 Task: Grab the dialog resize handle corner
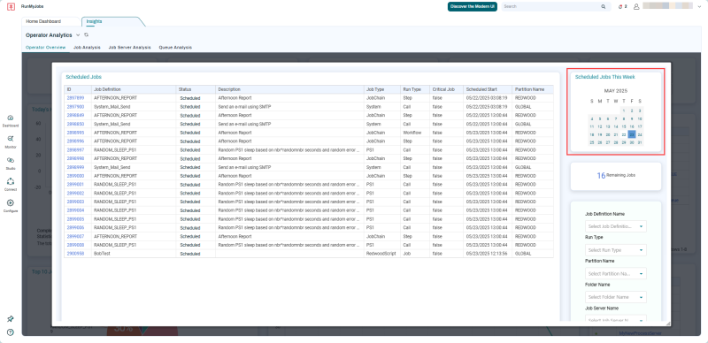[668, 324]
